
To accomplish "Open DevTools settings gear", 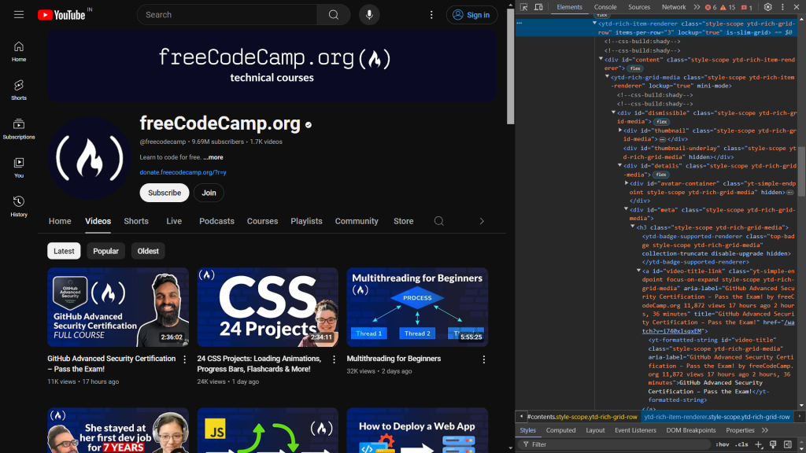I will tap(767, 7).
